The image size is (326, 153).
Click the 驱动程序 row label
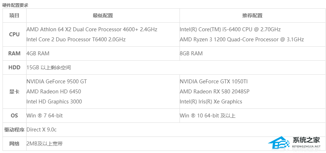(x=14, y=130)
